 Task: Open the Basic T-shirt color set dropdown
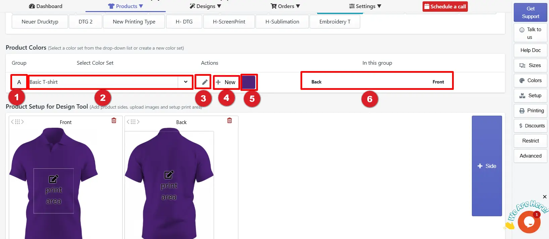pyautogui.click(x=110, y=82)
